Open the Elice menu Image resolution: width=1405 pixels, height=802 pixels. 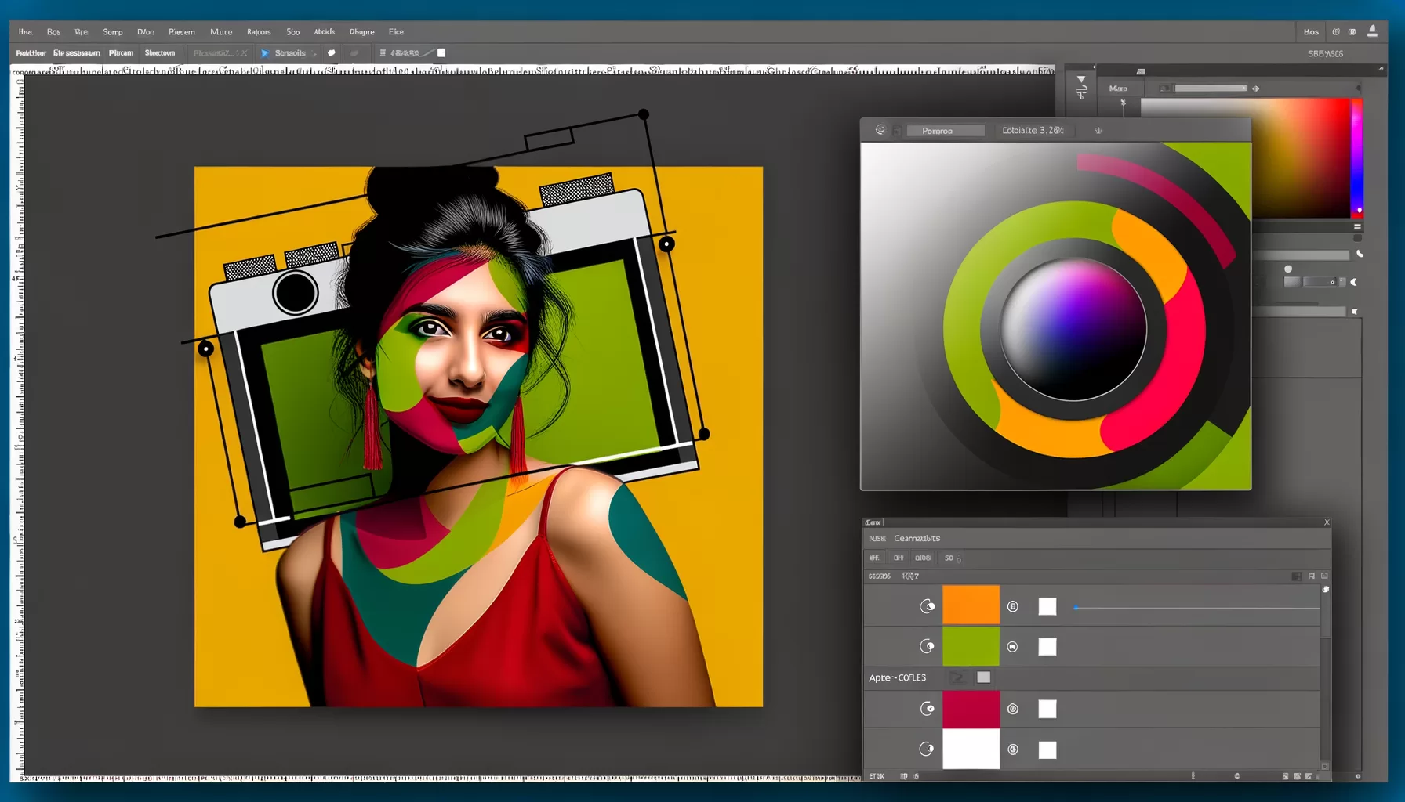pos(396,32)
